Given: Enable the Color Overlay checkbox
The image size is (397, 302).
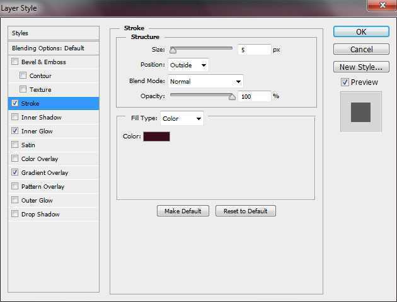Looking at the screenshot, I should (15, 159).
